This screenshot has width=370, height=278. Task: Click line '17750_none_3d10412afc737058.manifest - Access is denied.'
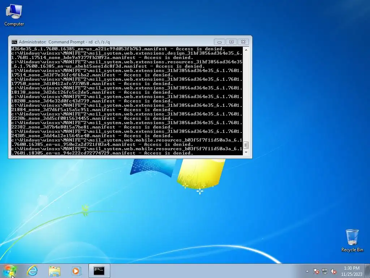click(92, 84)
